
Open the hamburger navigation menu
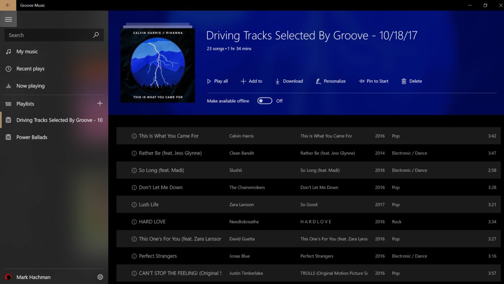[8, 19]
